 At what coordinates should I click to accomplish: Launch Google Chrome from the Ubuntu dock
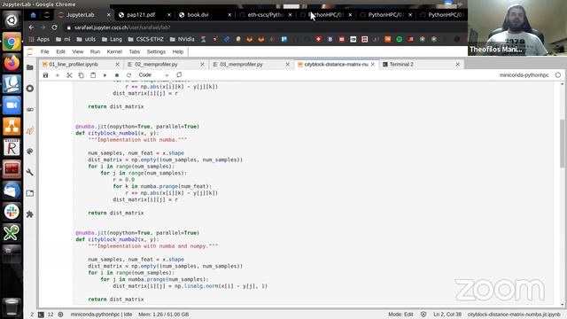click(x=12, y=42)
